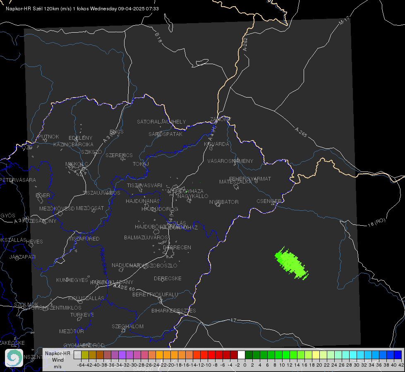Click the M-17 road label
The width and height of the screenshot is (405, 372).
(344, 20)
